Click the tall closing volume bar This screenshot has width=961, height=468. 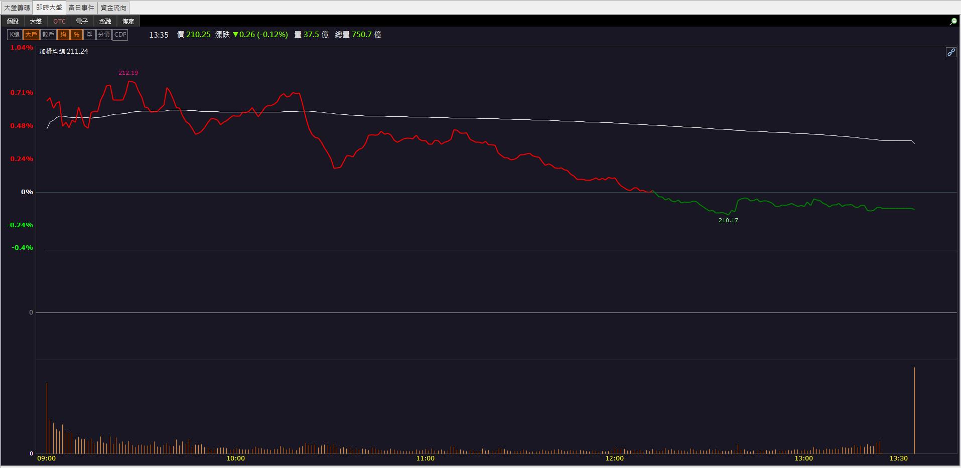914,410
